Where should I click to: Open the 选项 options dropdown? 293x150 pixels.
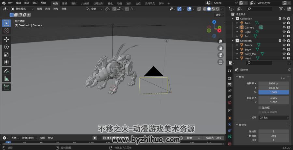tap(219, 15)
